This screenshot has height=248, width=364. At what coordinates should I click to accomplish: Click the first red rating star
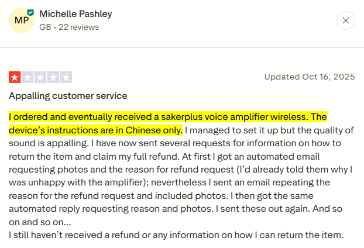[x=15, y=77]
